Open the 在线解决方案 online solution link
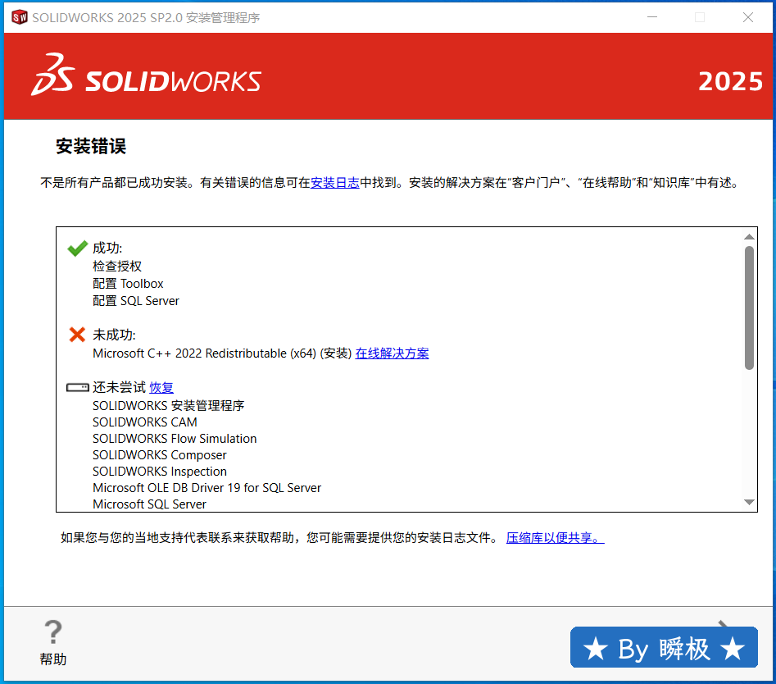776x684 pixels. (392, 353)
